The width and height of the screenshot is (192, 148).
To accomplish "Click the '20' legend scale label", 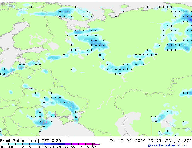I will pos(52,147).
